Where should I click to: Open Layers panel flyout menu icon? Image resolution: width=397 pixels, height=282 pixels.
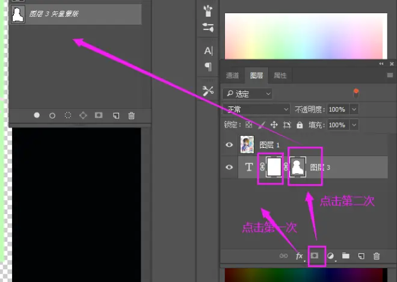point(390,75)
